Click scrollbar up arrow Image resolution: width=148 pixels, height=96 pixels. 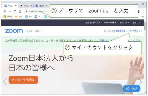(145, 21)
